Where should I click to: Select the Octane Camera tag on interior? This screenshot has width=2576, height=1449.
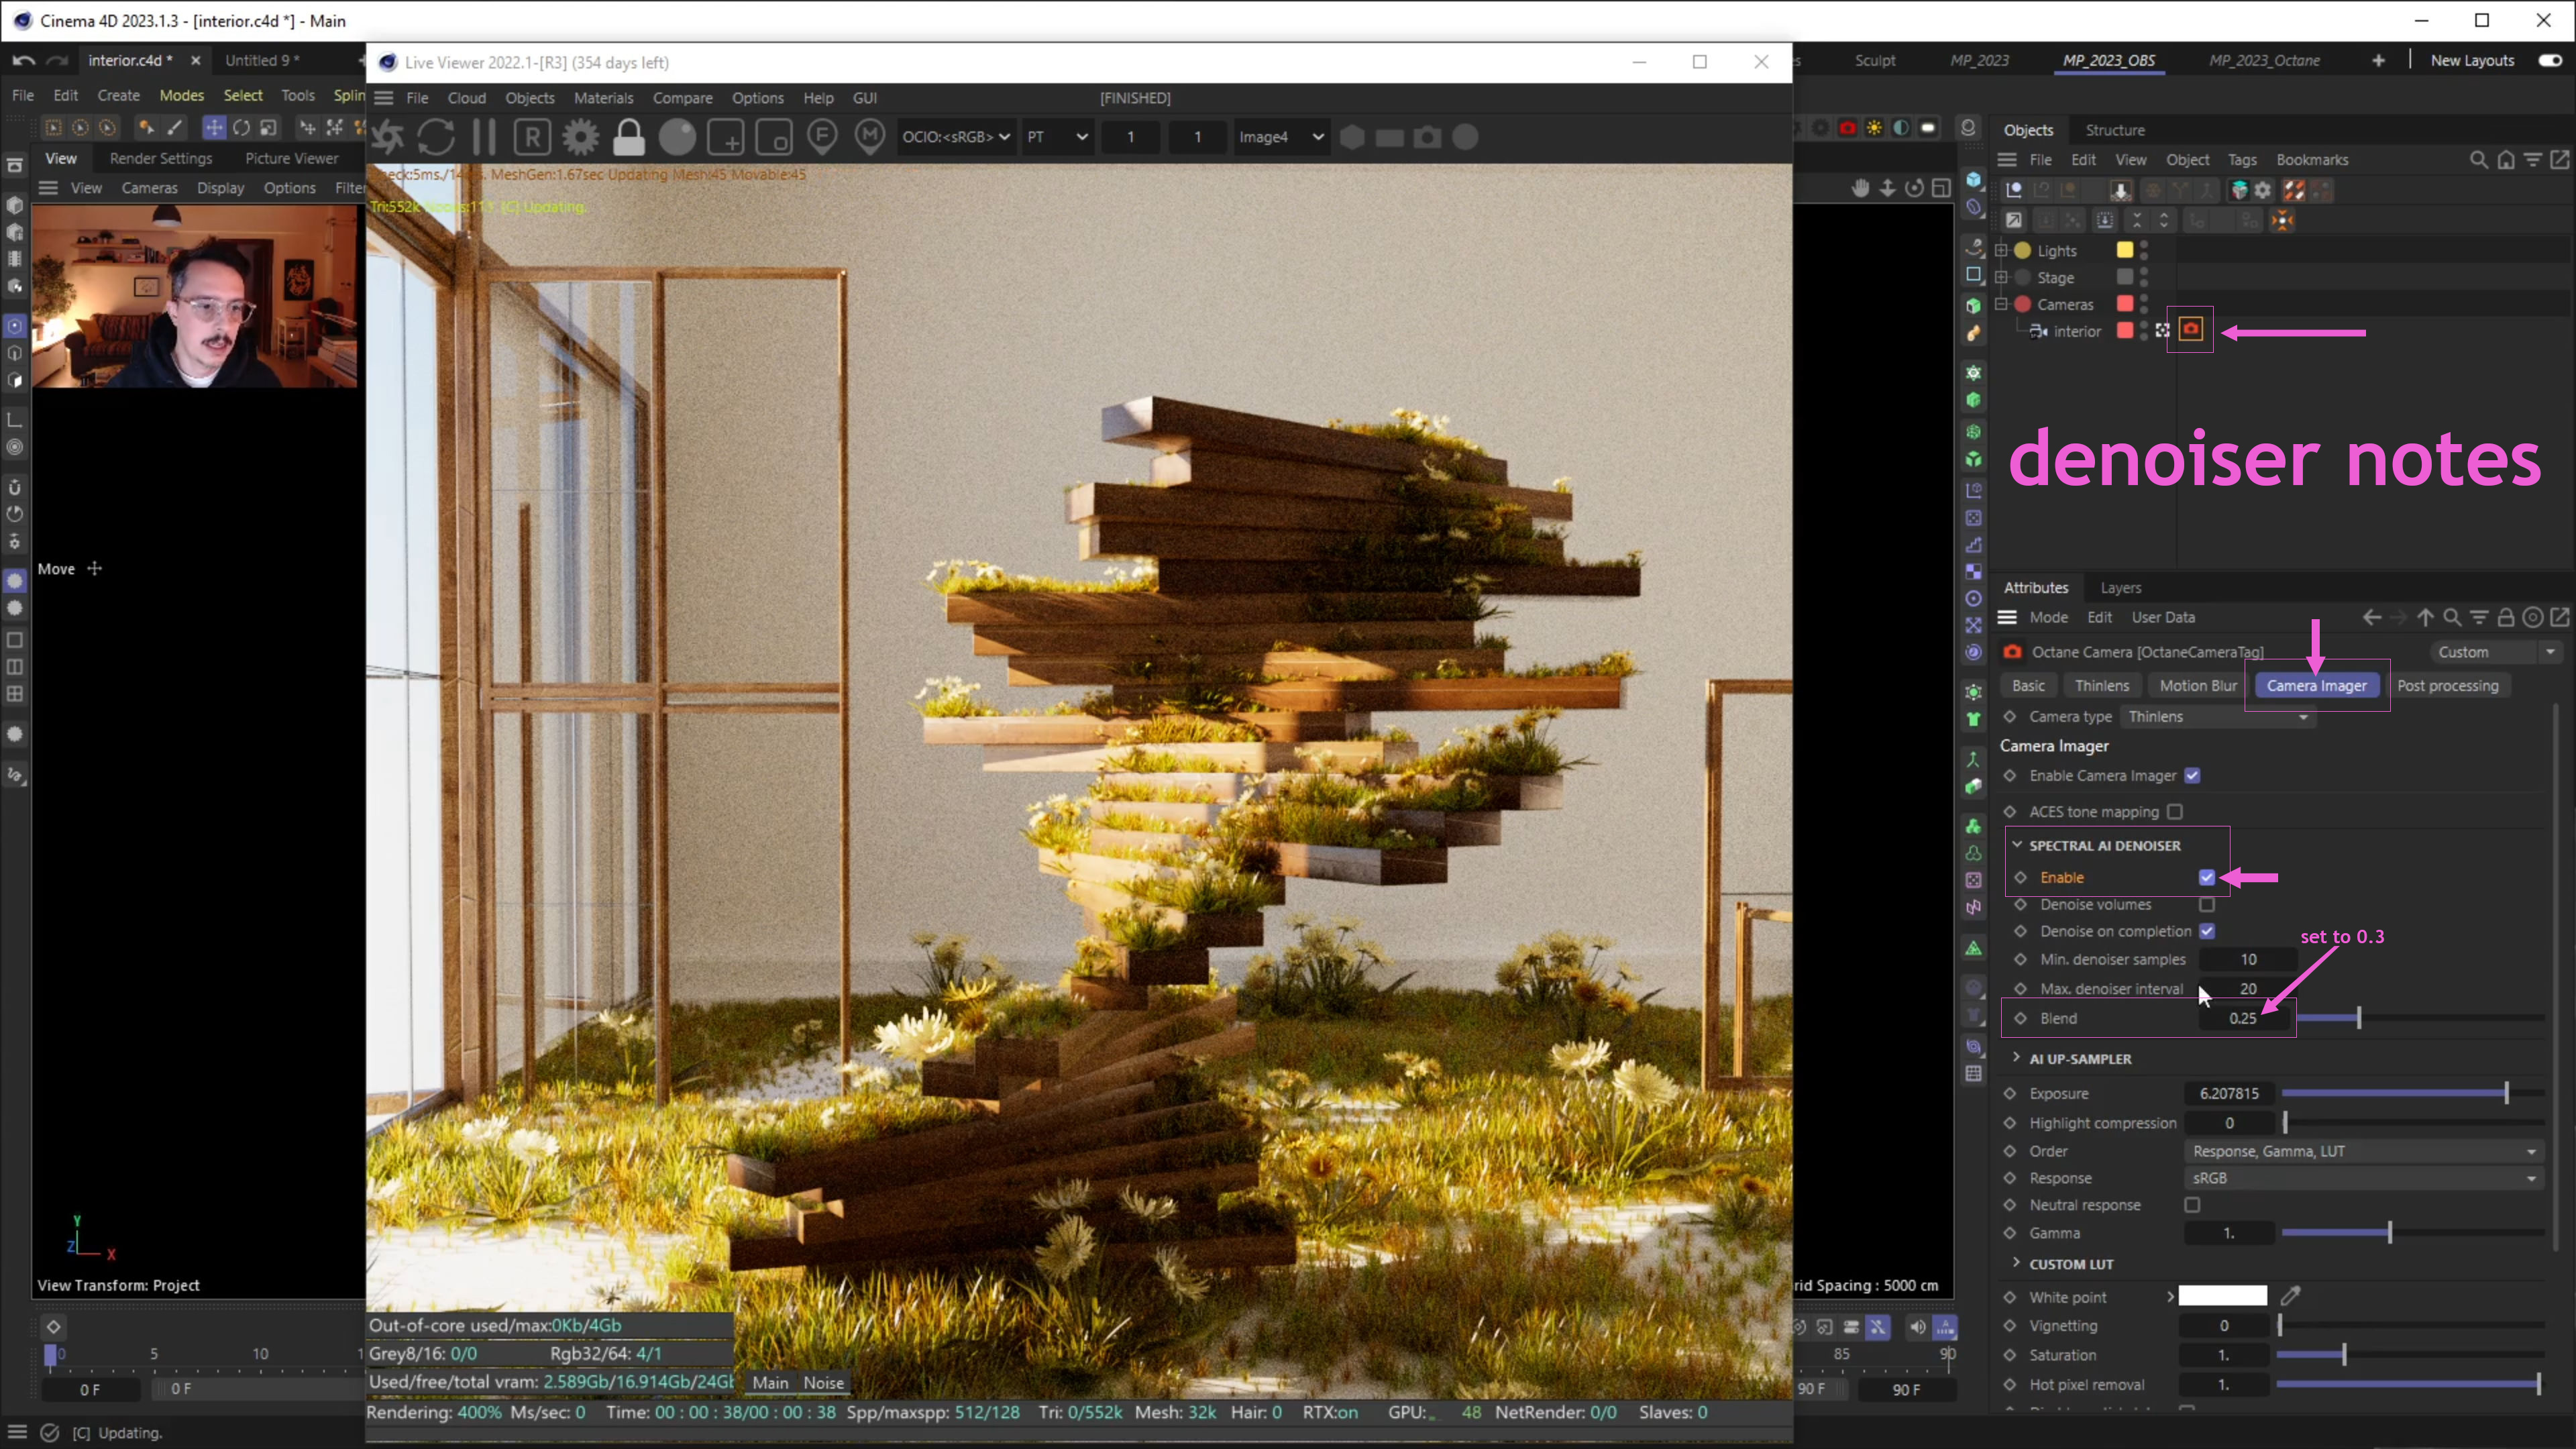click(2190, 330)
